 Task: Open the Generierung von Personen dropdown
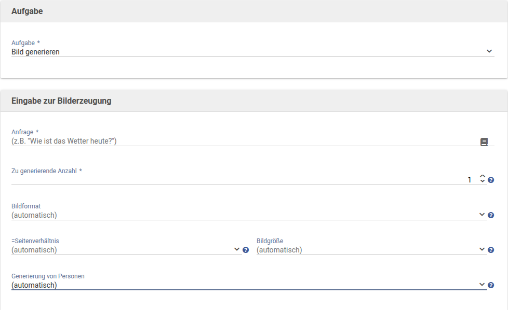point(248,285)
